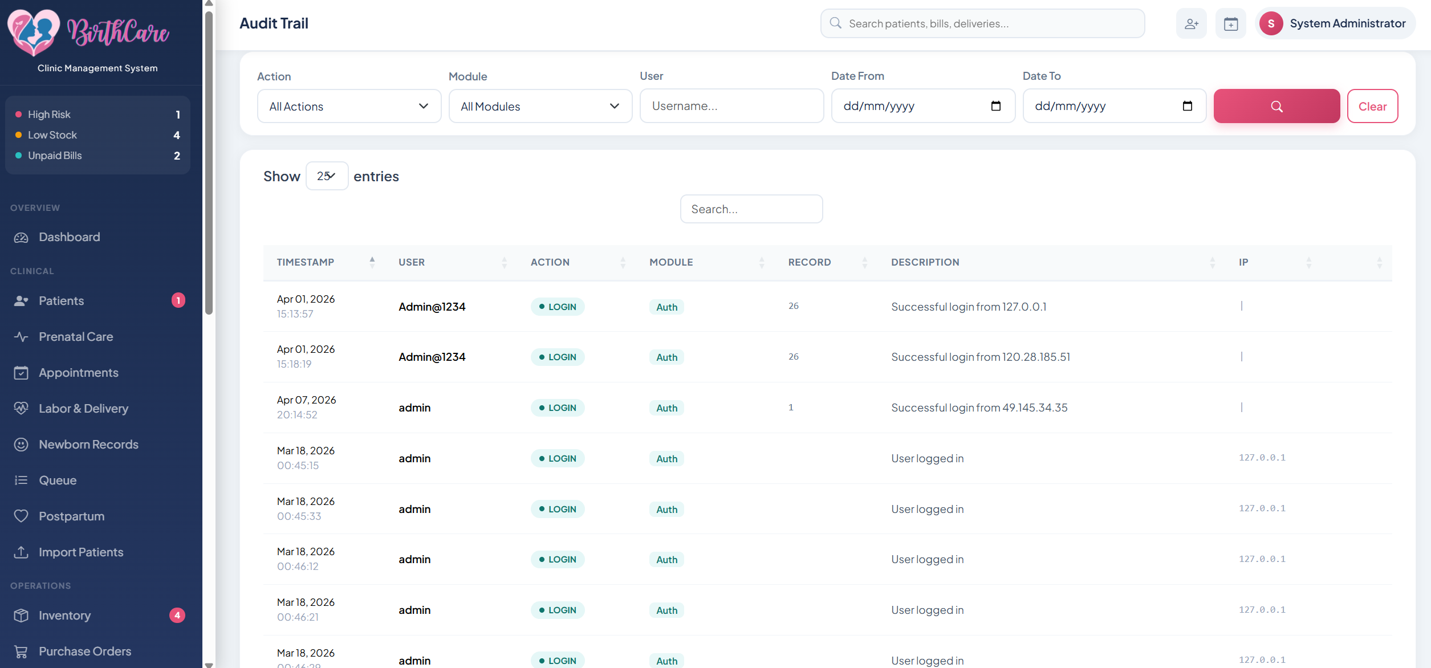The width and height of the screenshot is (1431, 668).
Task: Open the calendar add icon in header
Action: [1231, 24]
